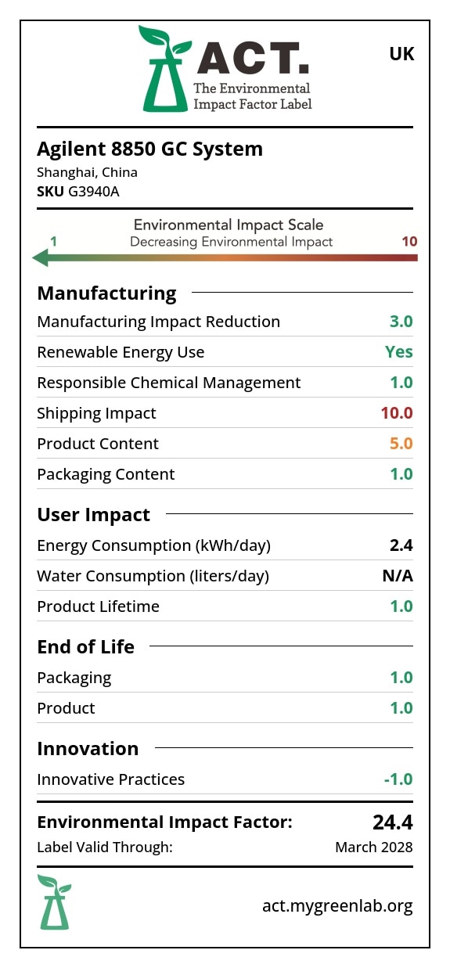The width and height of the screenshot is (450, 968).
Task: Click the User Impact section heading
Action: click(94, 515)
